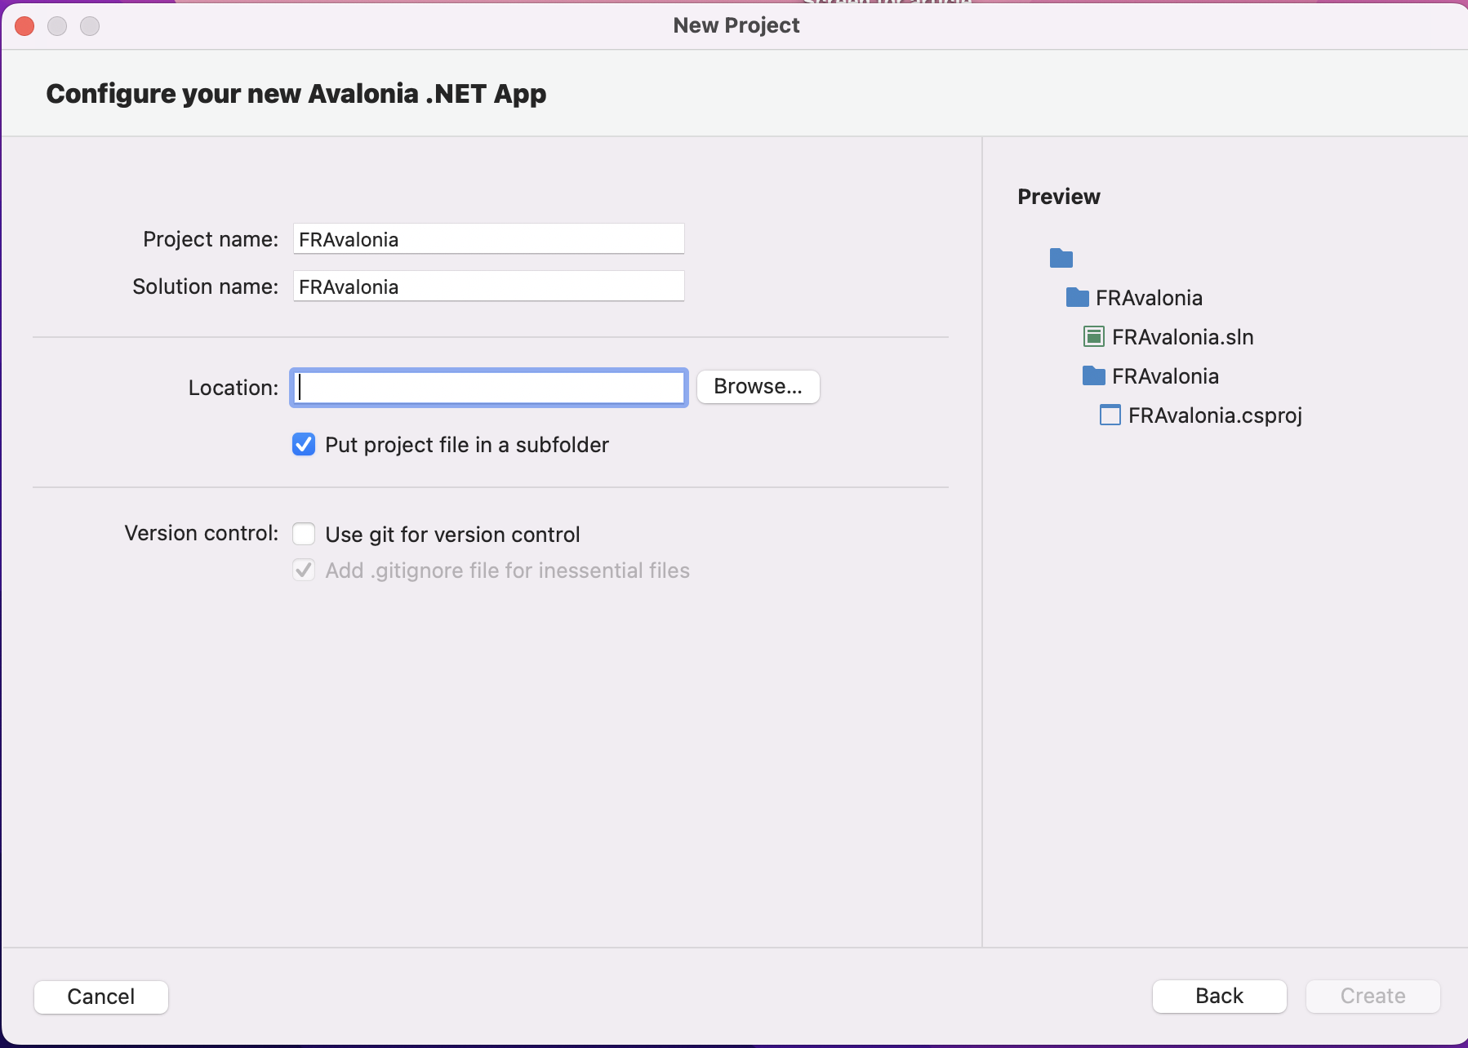Click the FRAvalonia.sln solution file icon
The image size is (1468, 1048).
[1093, 336]
